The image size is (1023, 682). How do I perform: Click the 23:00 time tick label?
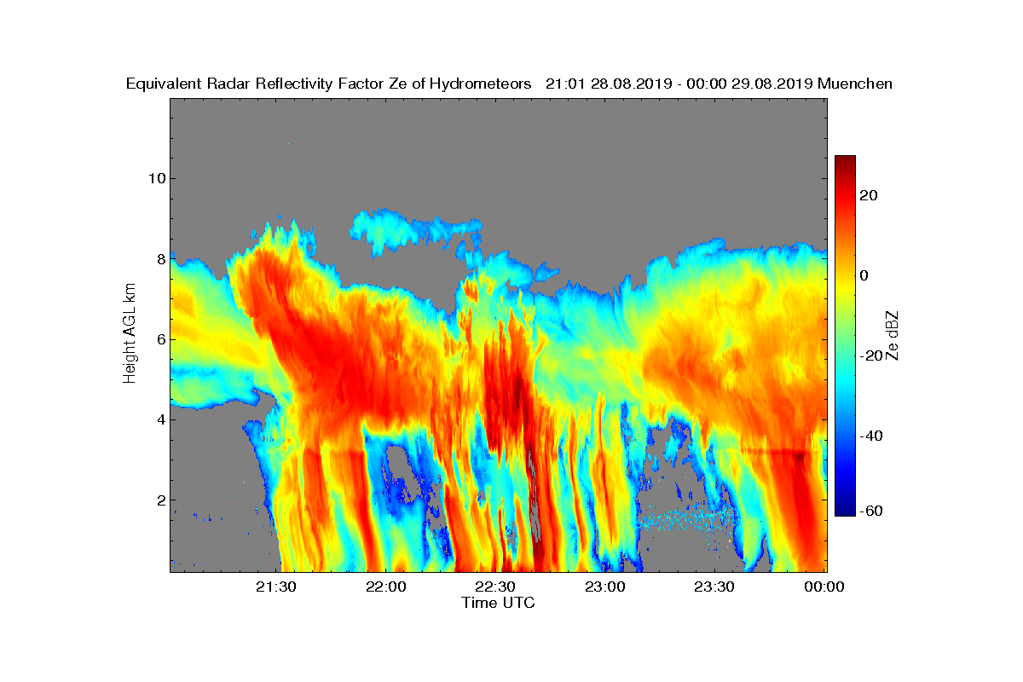coord(606,587)
